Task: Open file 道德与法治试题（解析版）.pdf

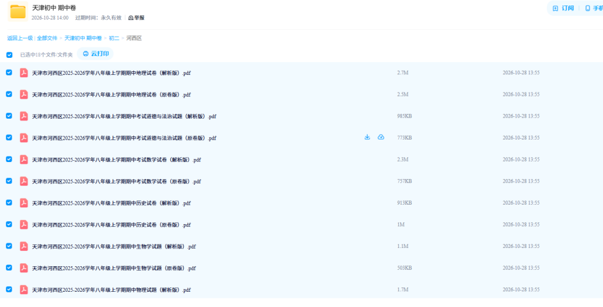Action: click(124, 116)
